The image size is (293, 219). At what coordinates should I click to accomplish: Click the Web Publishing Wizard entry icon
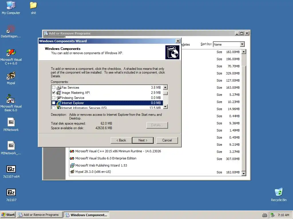pos(72,165)
